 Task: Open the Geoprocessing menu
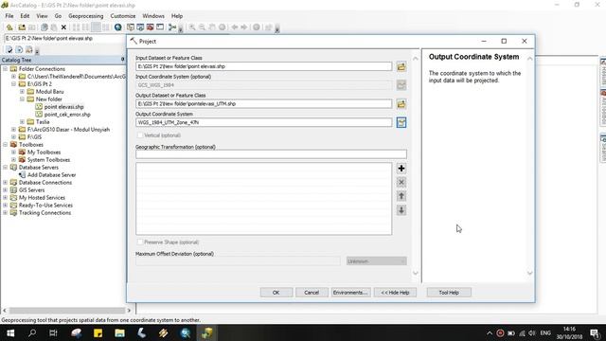coord(86,16)
